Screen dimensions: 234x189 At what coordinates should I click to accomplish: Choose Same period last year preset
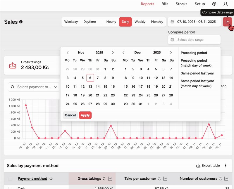click(x=197, y=73)
